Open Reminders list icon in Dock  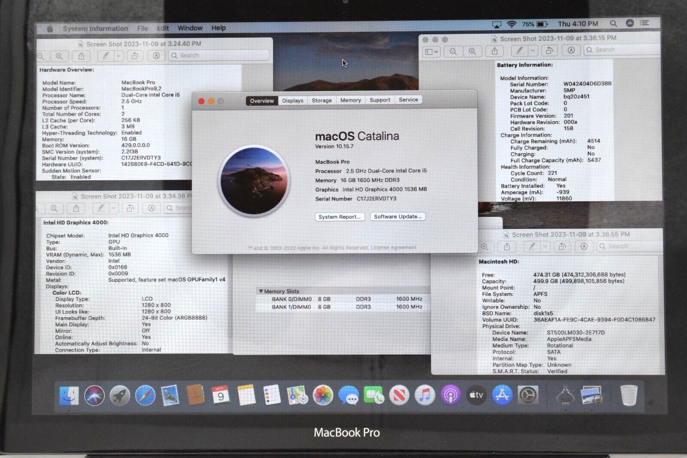[272, 395]
